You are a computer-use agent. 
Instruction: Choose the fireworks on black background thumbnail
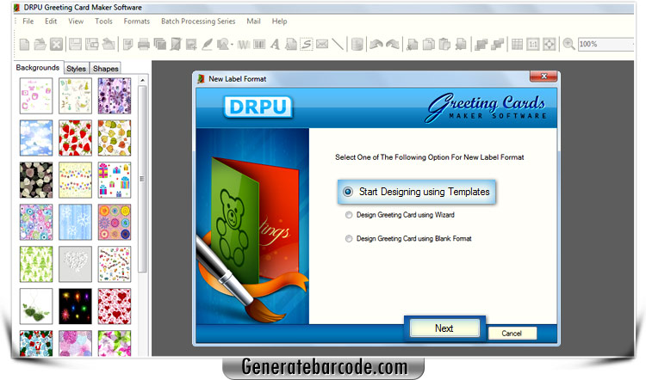click(75, 306)
